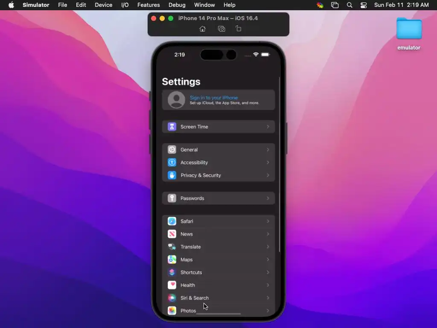The width and height of the screenshot is (437, 328).
Task: Expand General row chevron
Action: click(x=268, y=149)
